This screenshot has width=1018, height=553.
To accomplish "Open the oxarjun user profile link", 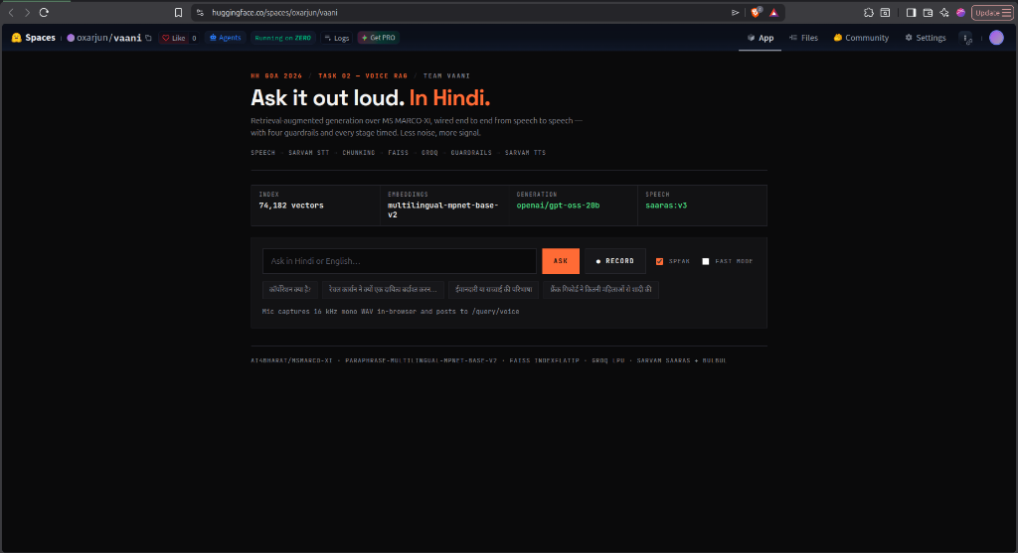I will click(91, 38).
